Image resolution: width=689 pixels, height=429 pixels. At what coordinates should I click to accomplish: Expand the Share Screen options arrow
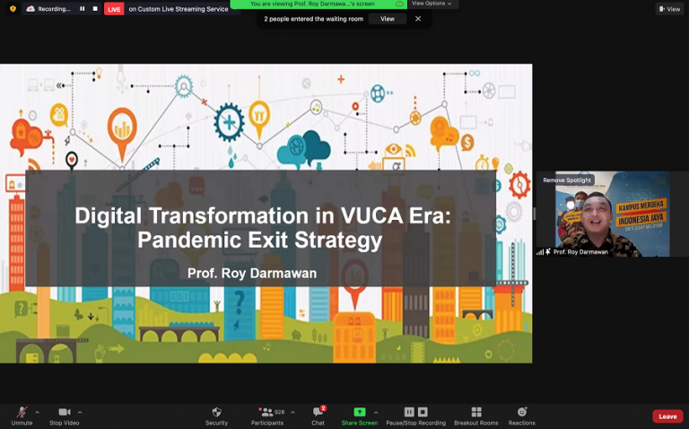click(376, 412)
